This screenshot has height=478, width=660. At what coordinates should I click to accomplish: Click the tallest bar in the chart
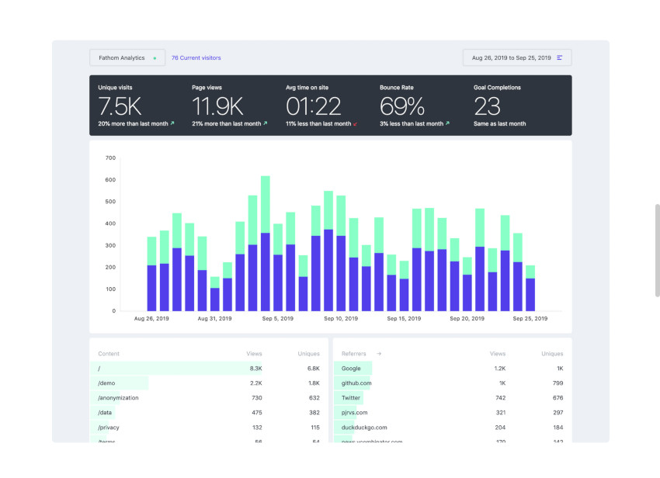[266, 243]
